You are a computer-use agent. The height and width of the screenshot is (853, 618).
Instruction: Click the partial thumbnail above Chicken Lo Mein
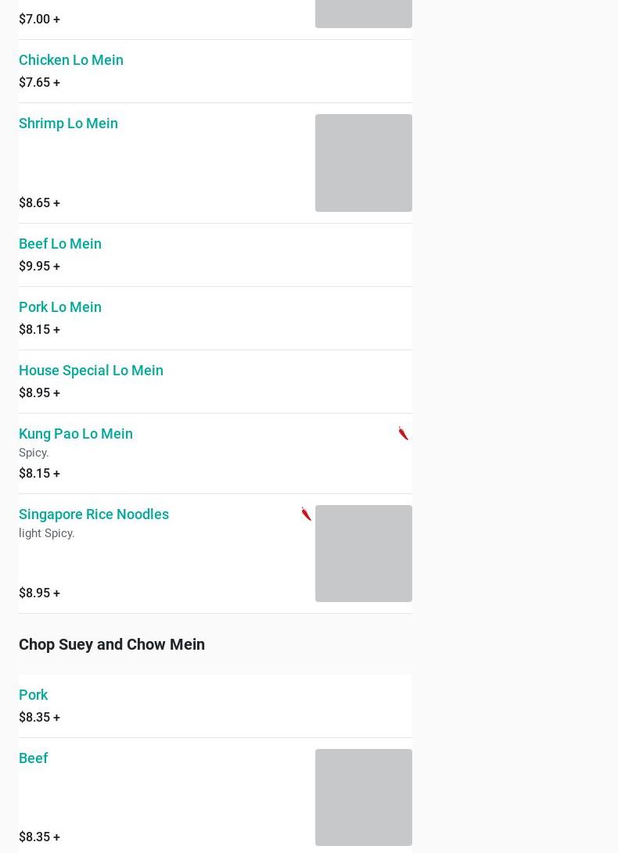pyautogui.click(x=363, y=13)
